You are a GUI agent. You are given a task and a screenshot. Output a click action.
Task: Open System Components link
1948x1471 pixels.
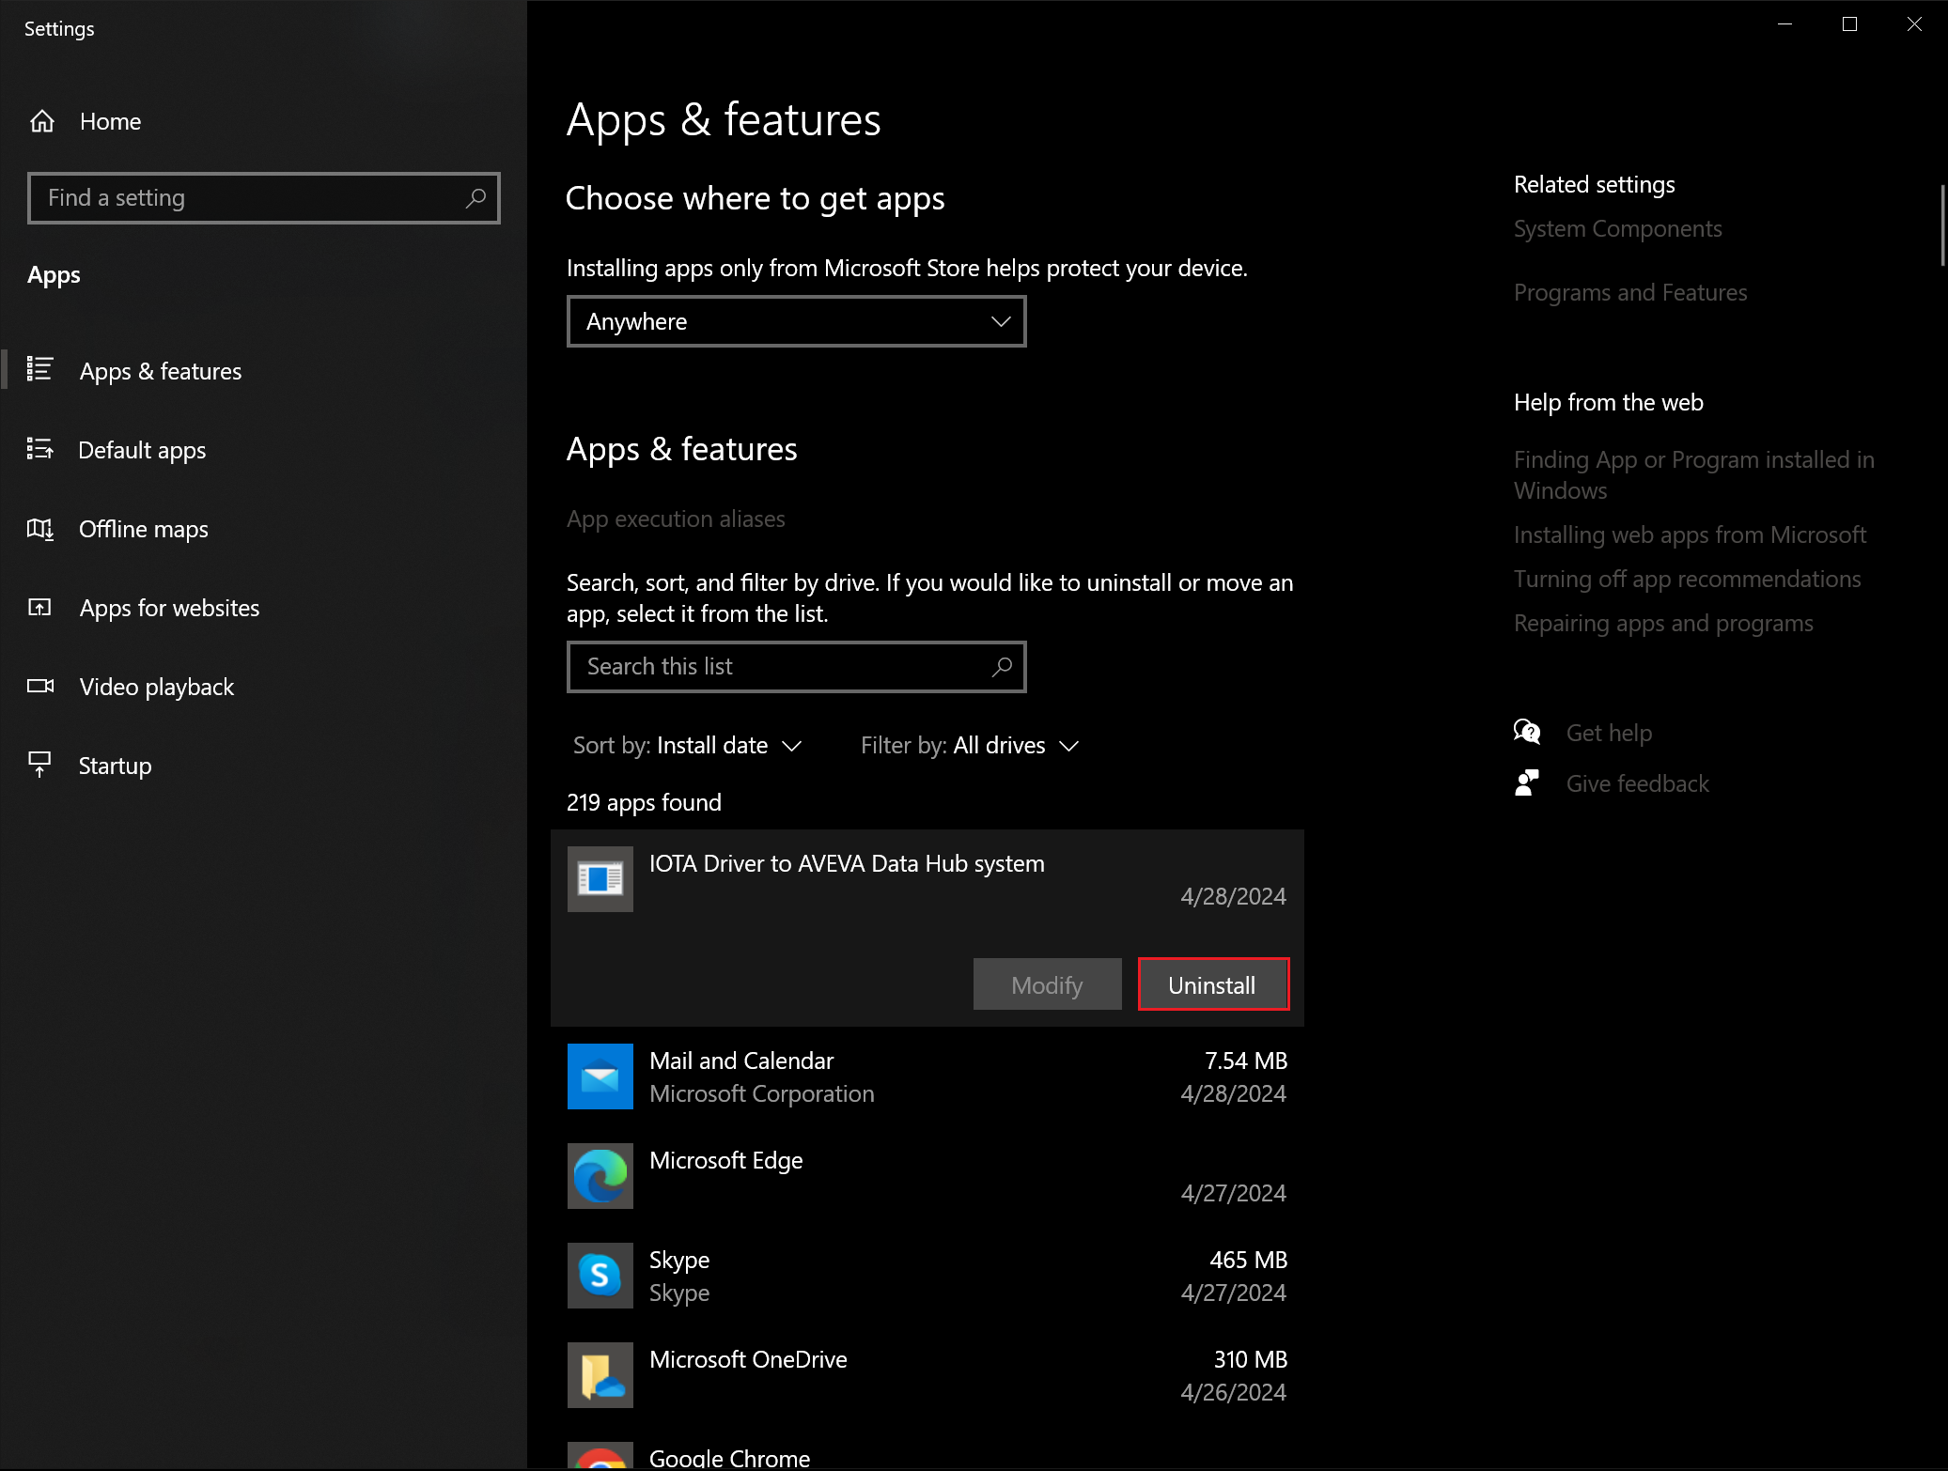coord(1618,229)
